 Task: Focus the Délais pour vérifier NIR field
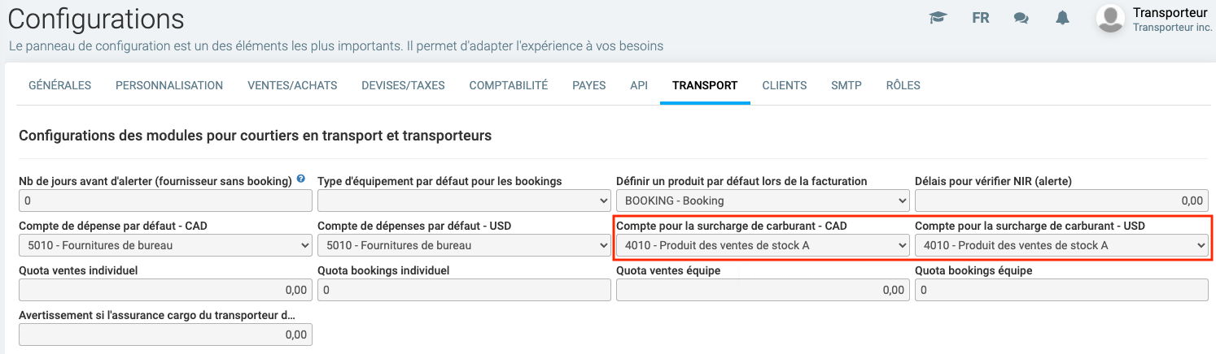(1061, 201)
